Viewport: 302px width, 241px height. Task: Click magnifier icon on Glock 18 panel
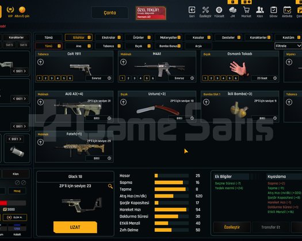[x=110, y=186]
